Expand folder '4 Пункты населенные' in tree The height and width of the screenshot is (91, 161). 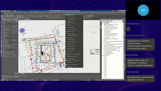coord(104,45)
